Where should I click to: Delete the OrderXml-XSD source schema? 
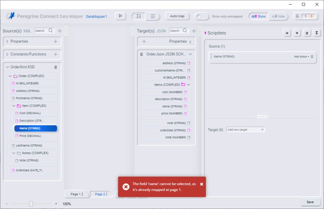56,67
